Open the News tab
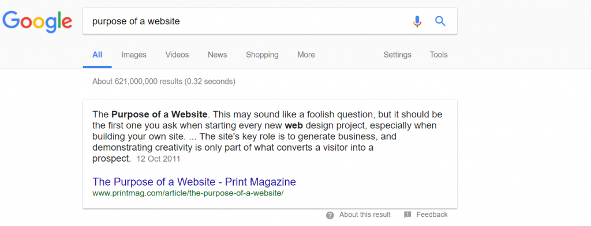This screenshot has width=591, height=226. (218, 55)
